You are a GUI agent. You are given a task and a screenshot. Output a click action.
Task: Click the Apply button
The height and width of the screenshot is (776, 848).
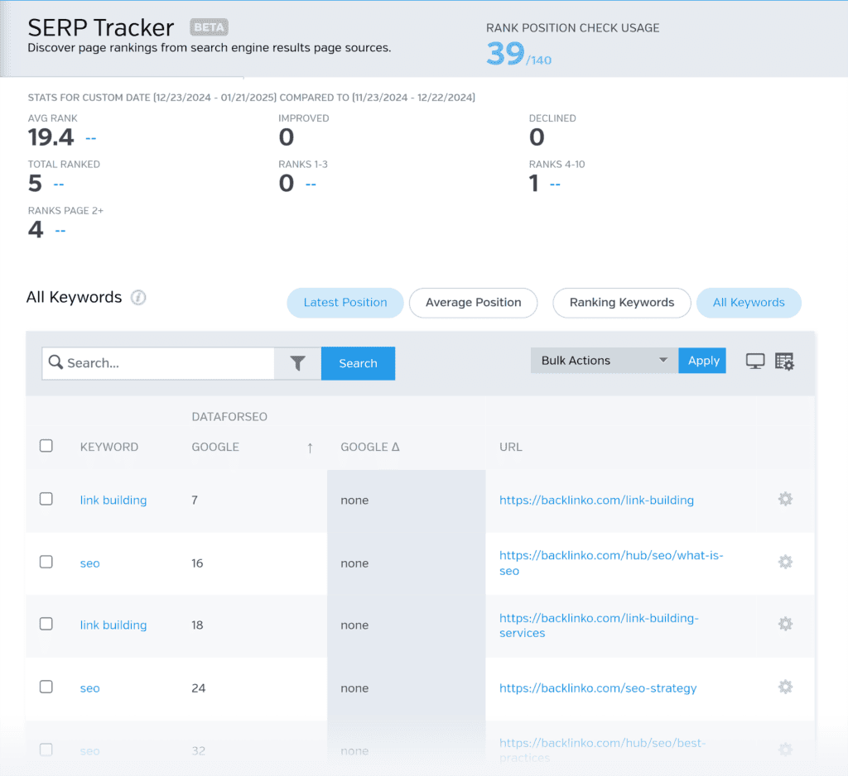click(x=703, y=361)
